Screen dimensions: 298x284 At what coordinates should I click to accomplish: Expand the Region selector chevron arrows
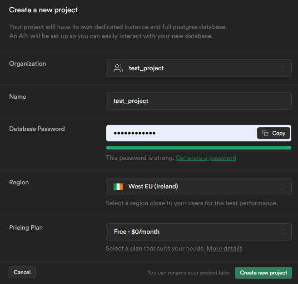tap(283, 187)
